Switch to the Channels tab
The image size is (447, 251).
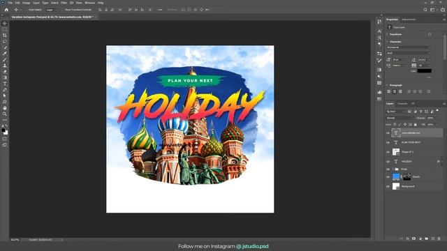(402, 104)
